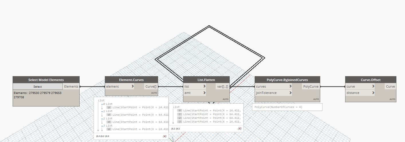Screen dimensions: 405x142
Task: Collapse the 3 List sublist in preview
Action: [102, 126]
